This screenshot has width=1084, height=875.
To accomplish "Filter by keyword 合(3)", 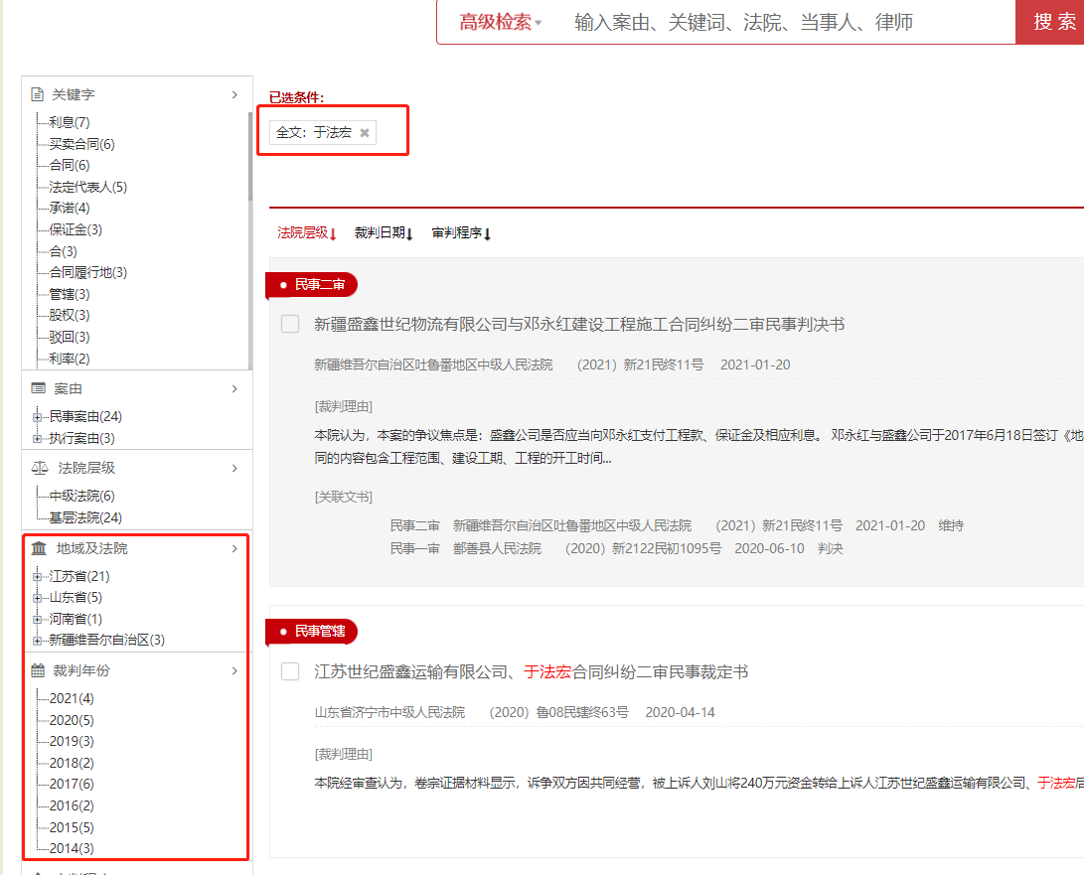I will (63, 251).
